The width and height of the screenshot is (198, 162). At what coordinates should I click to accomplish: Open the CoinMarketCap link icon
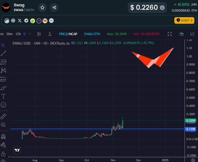(39, 21)
